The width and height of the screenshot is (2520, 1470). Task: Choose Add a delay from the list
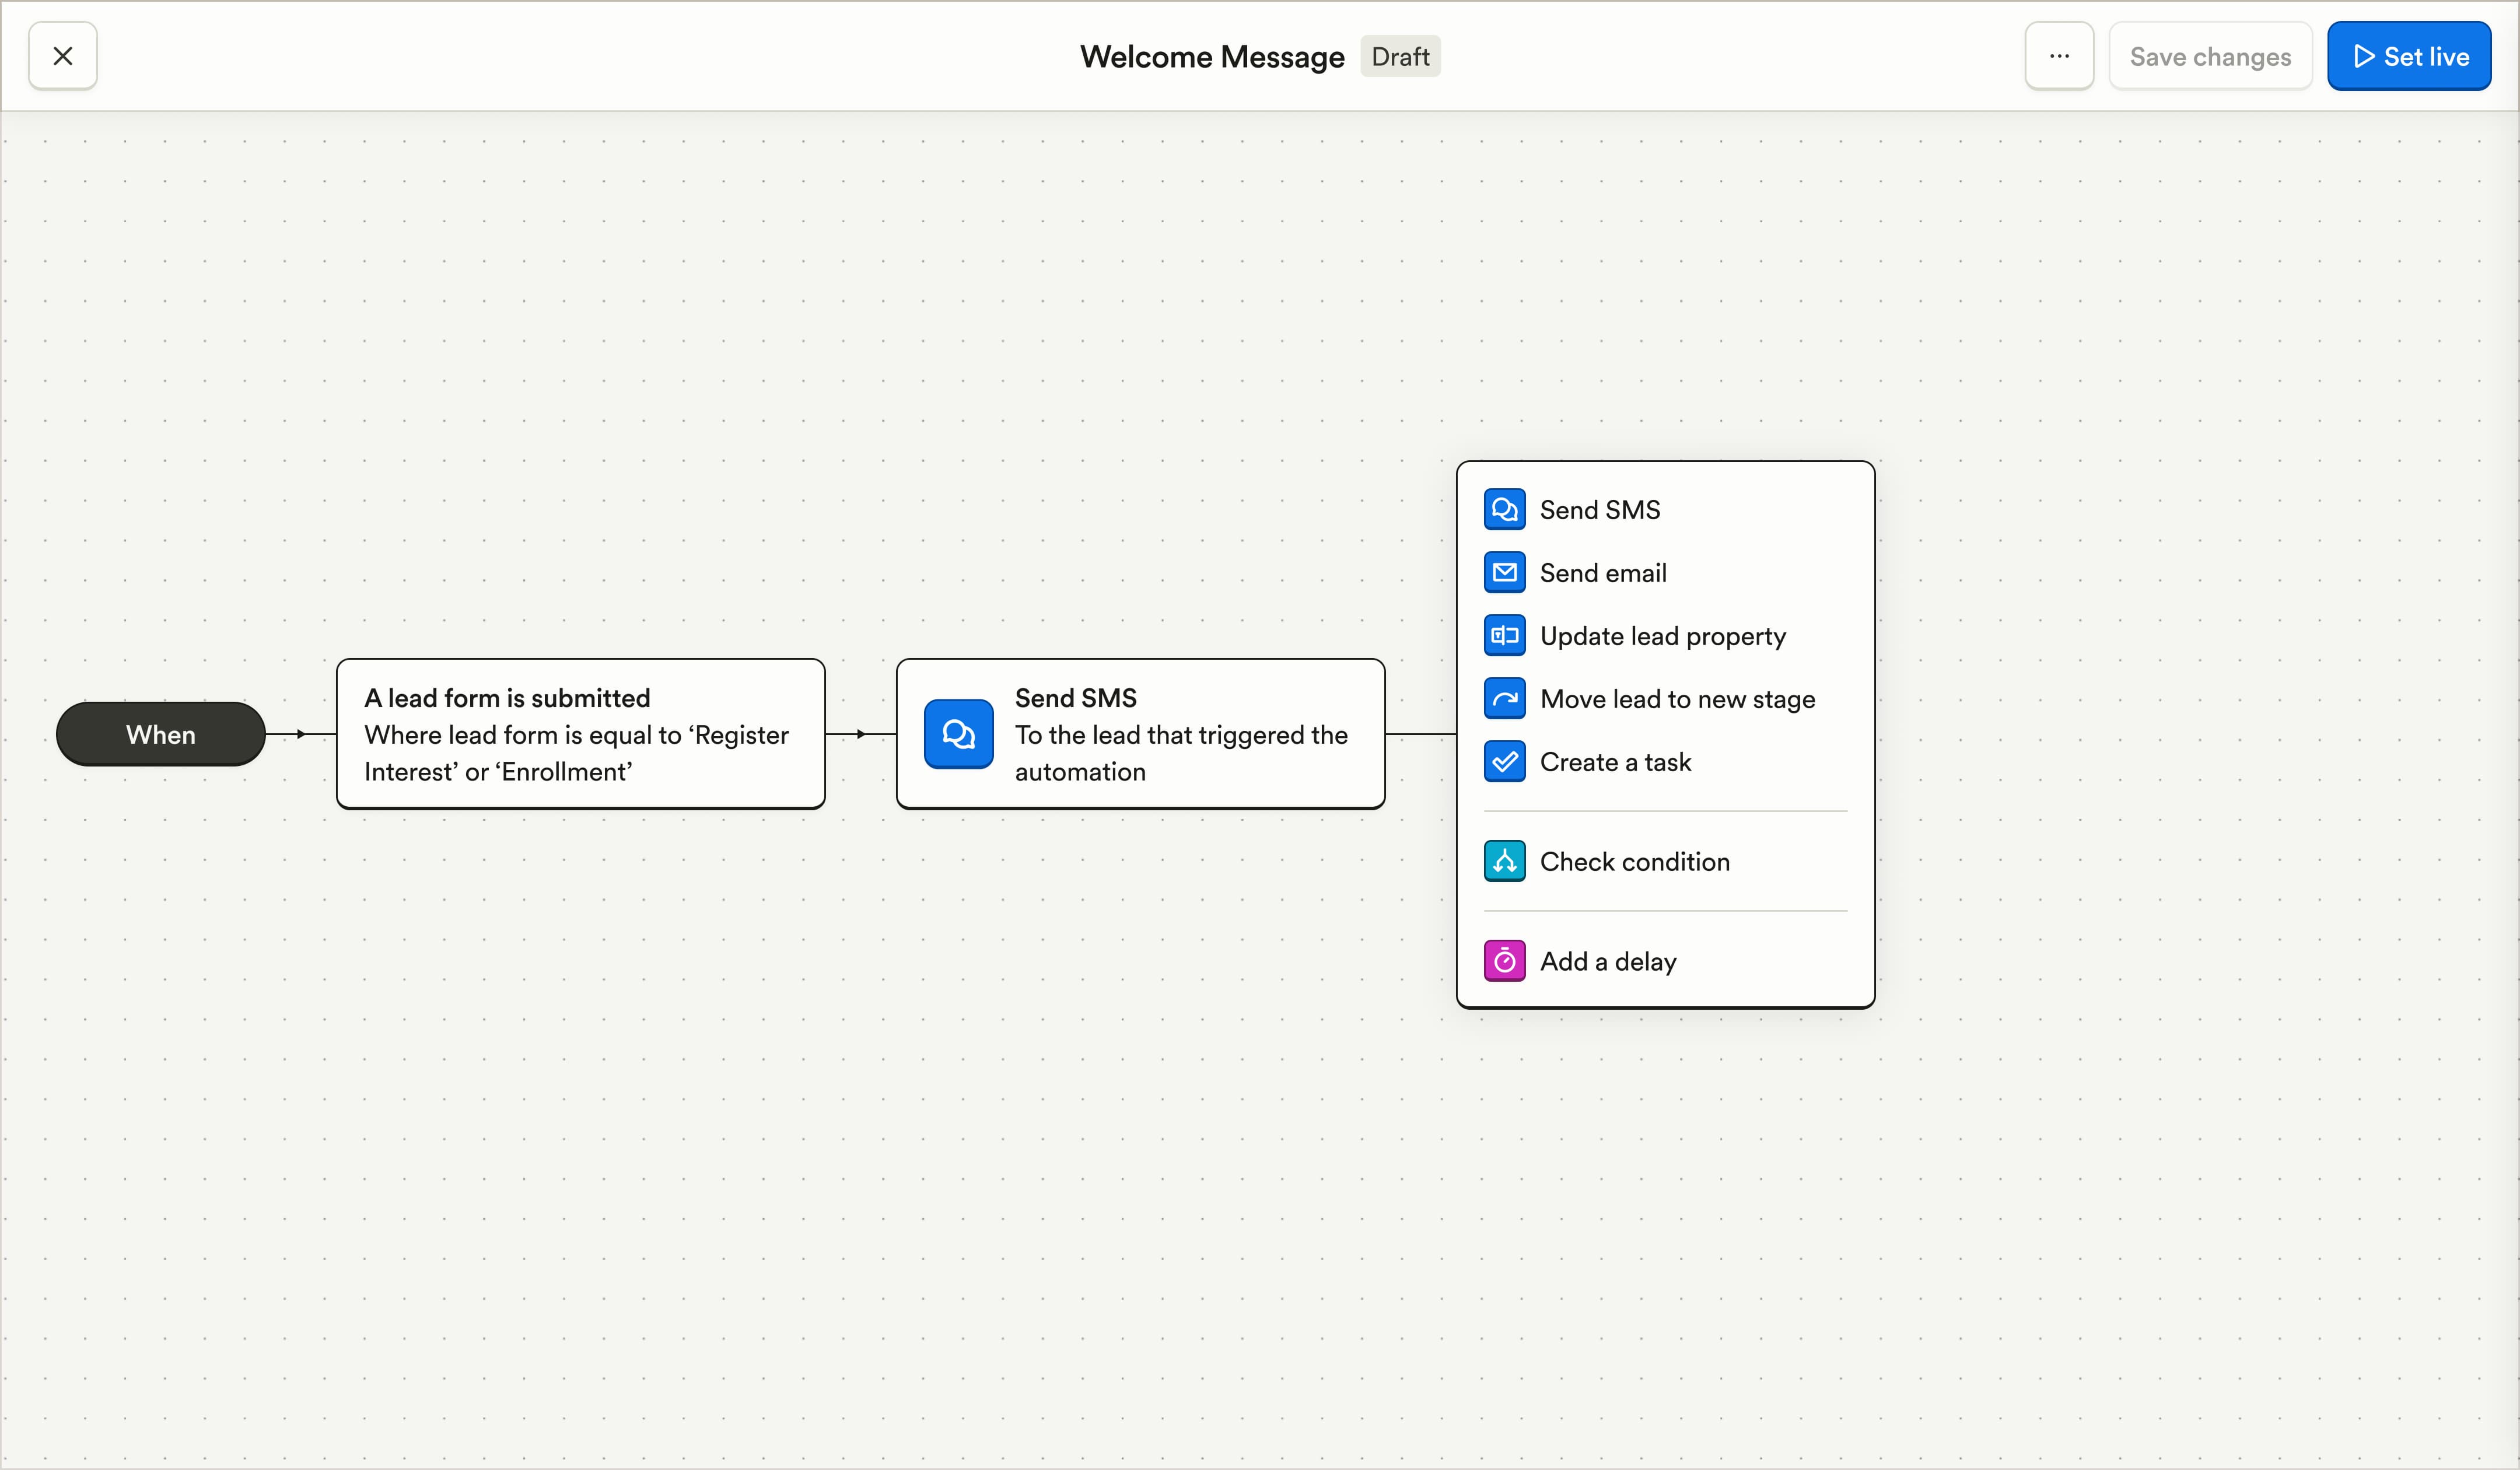point(1608,961)
